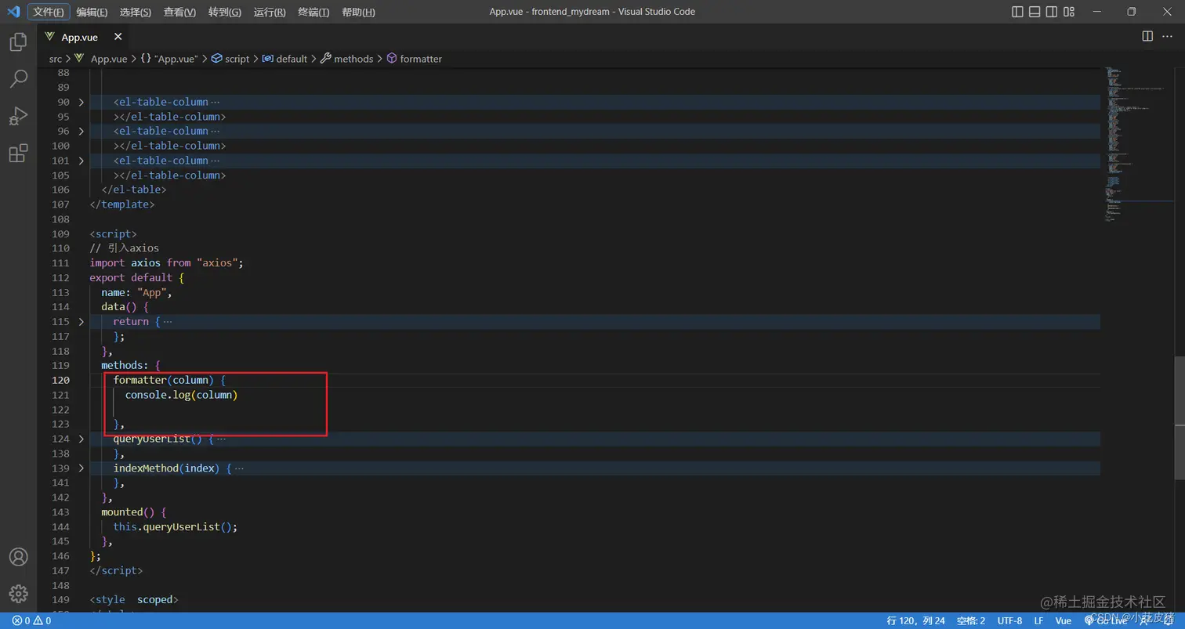Open the Search view in activity bar
Viewport: 1185px width, 629px height.
coord(18,78)
